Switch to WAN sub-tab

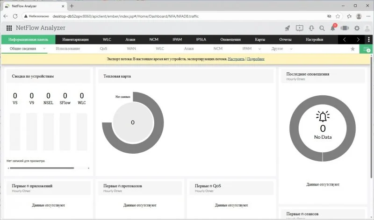pyautogui.click(x=131, y=49)
